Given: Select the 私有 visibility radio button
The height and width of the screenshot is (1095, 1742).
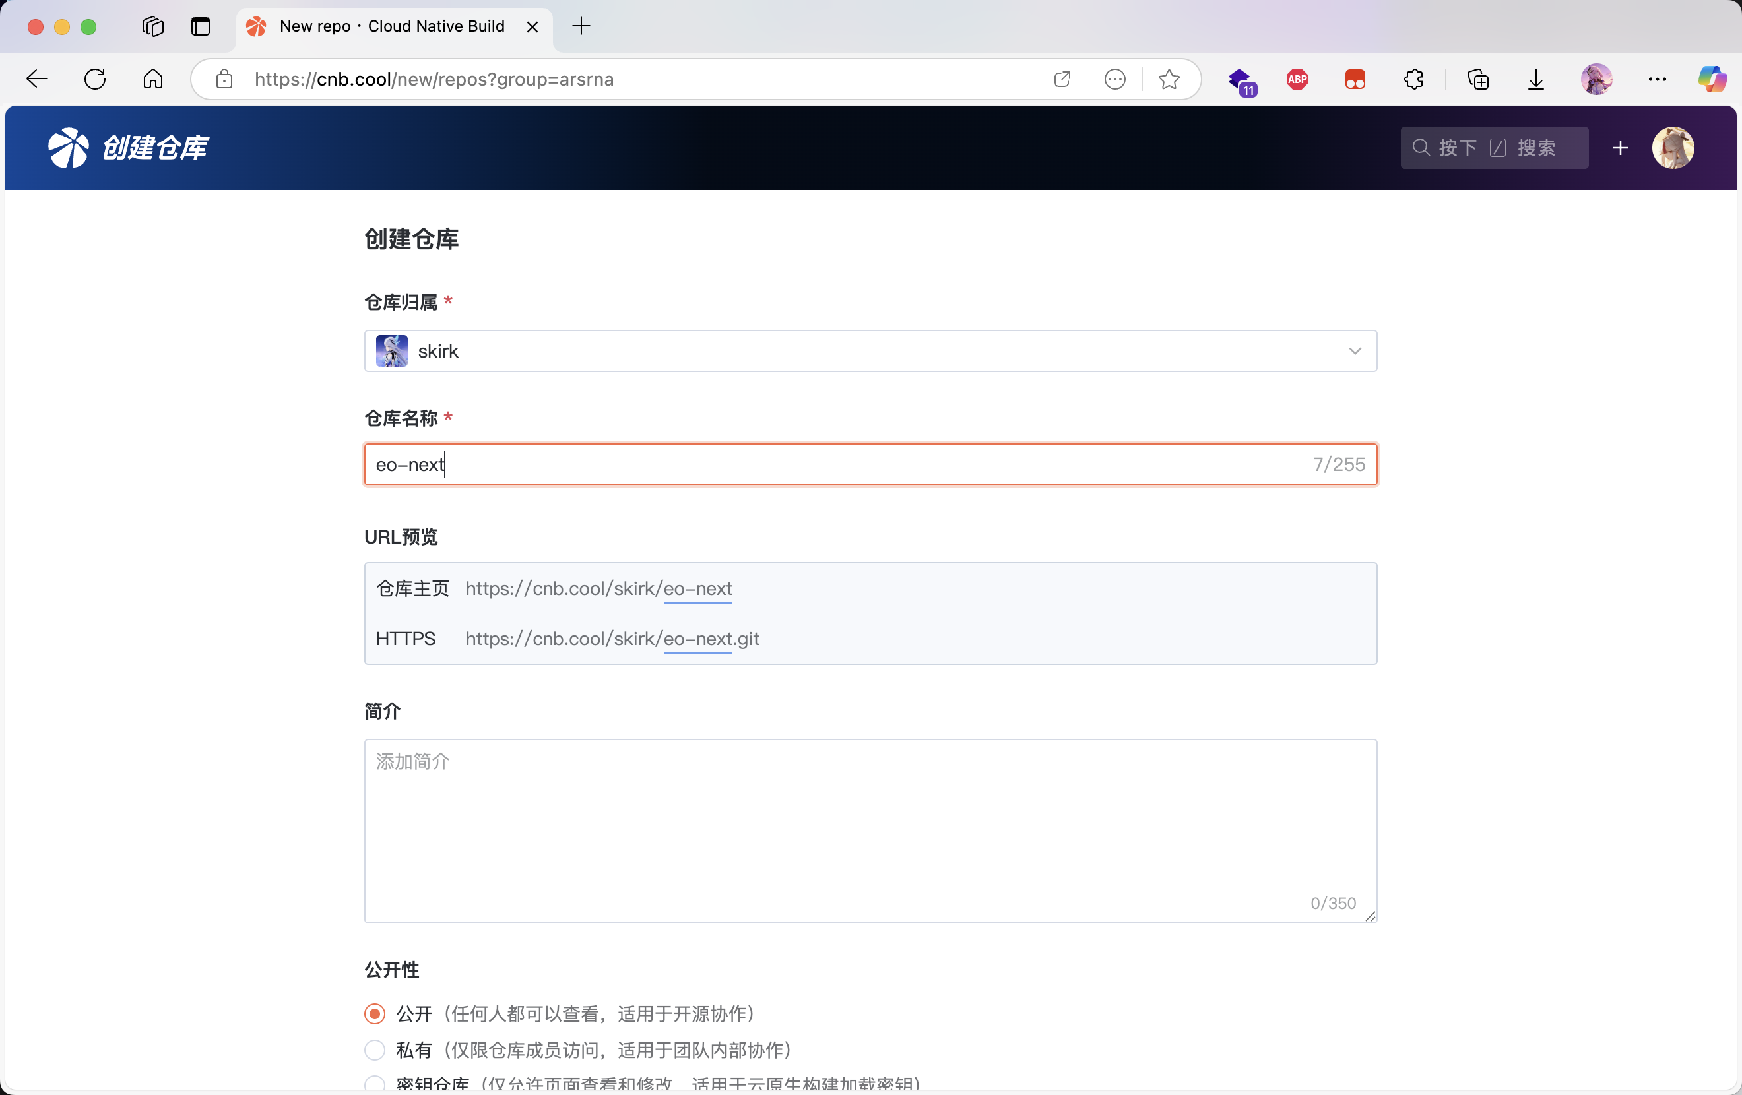Looking at the screenshot, I should (x=374, y=1051).
